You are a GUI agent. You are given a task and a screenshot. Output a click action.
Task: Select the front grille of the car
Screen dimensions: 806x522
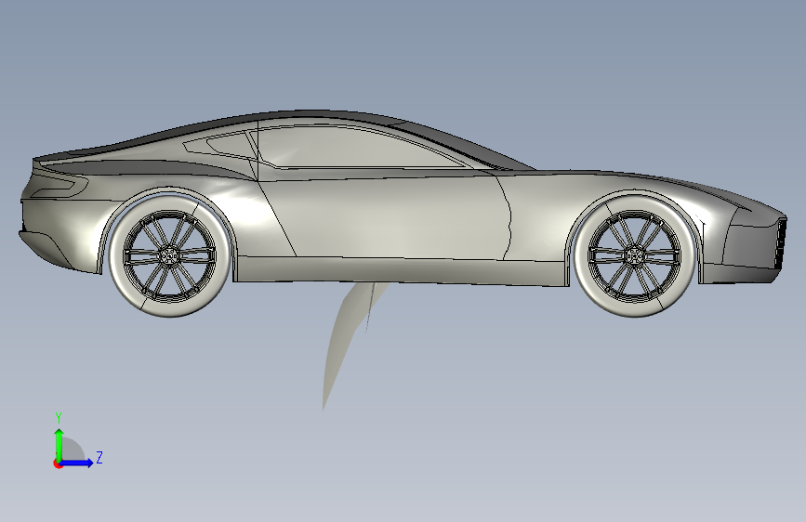click(x=781, y=243)
